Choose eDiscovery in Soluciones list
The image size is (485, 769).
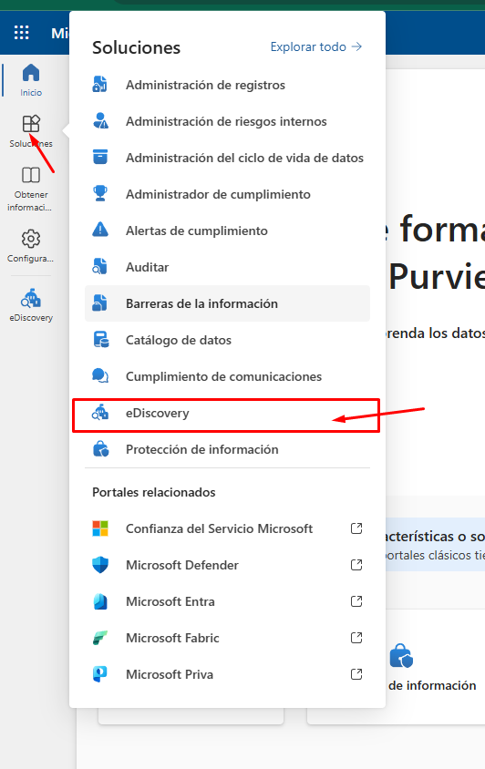(227, 413)
